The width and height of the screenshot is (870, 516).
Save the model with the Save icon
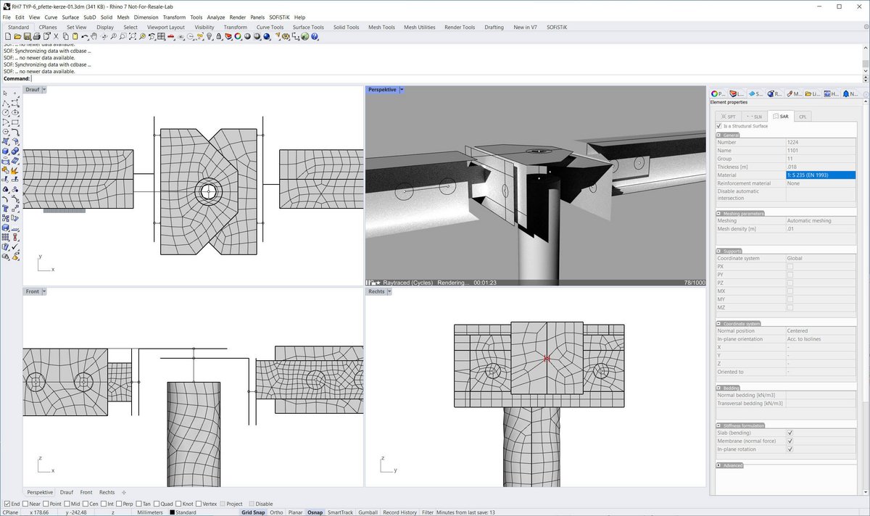point(28,35)
